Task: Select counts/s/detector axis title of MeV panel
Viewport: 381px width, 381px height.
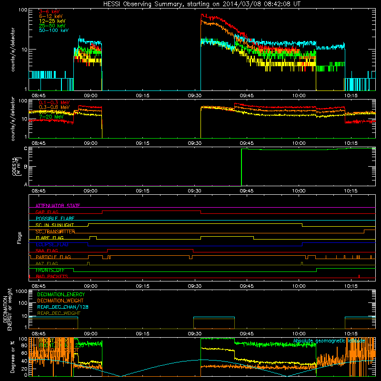Action: pyautogui.click(x=13, y=119)
